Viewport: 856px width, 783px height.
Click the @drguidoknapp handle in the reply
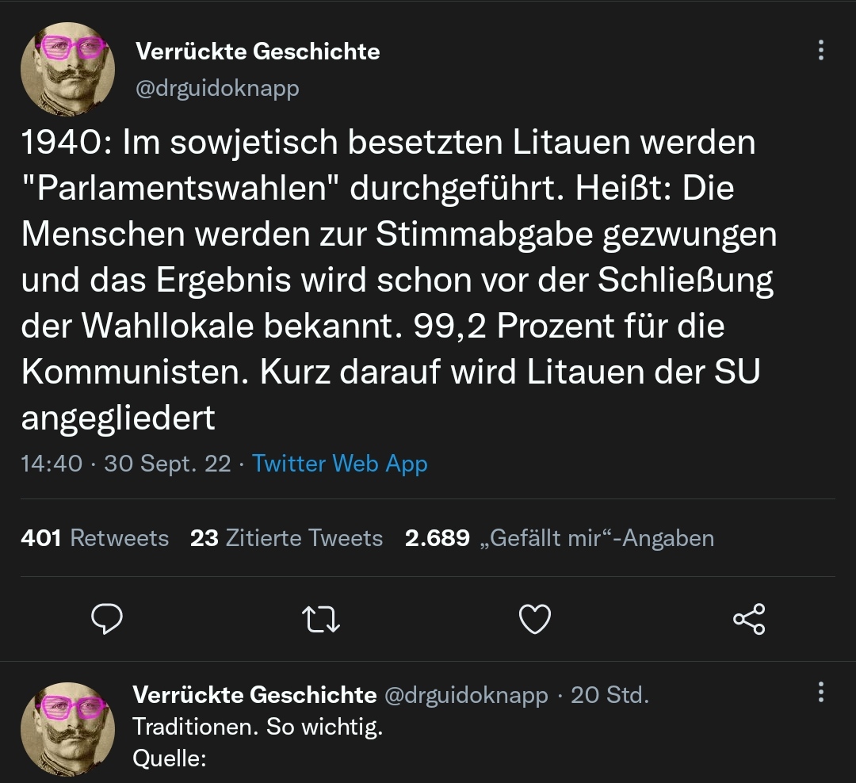pyautogui.click(x=466, y=696)
